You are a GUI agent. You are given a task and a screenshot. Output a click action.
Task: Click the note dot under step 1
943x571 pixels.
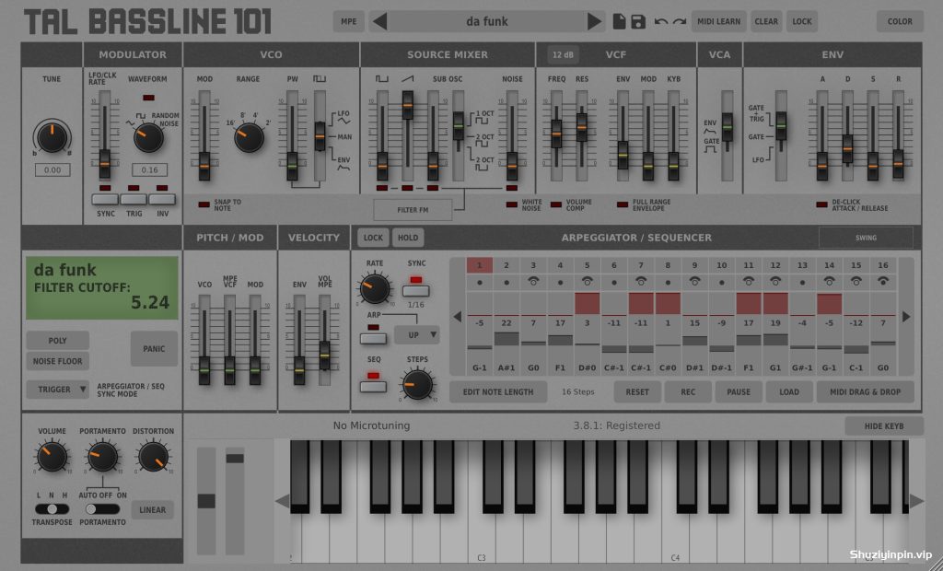[479, 282]
